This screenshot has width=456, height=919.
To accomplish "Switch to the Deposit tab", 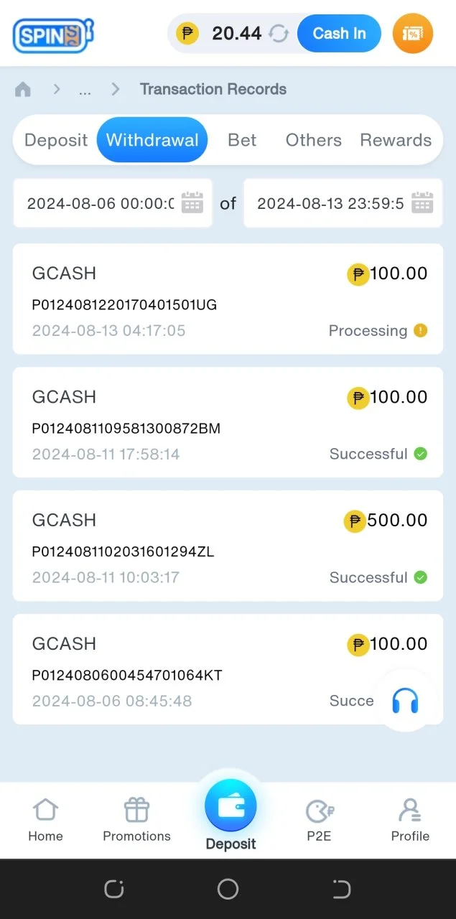I will pos(56,140).
